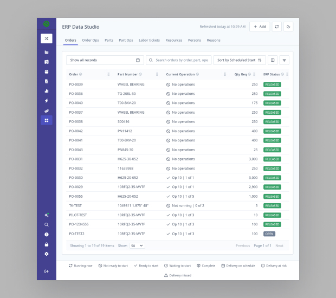Toggle dark mode with the moon icon
Screen dimensions: 336x298
[x=288, y=27]
